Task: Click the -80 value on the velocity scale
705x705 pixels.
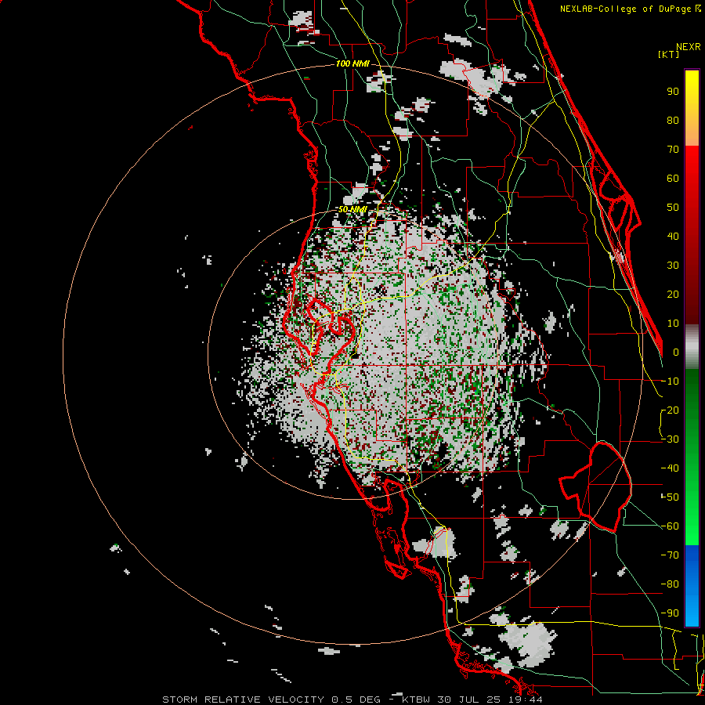Action: pos(670,584)
